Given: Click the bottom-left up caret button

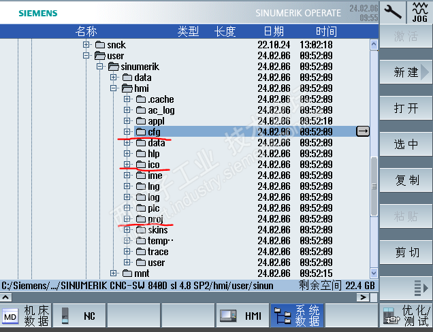Looking at the screenshot, I should (6, 297).
